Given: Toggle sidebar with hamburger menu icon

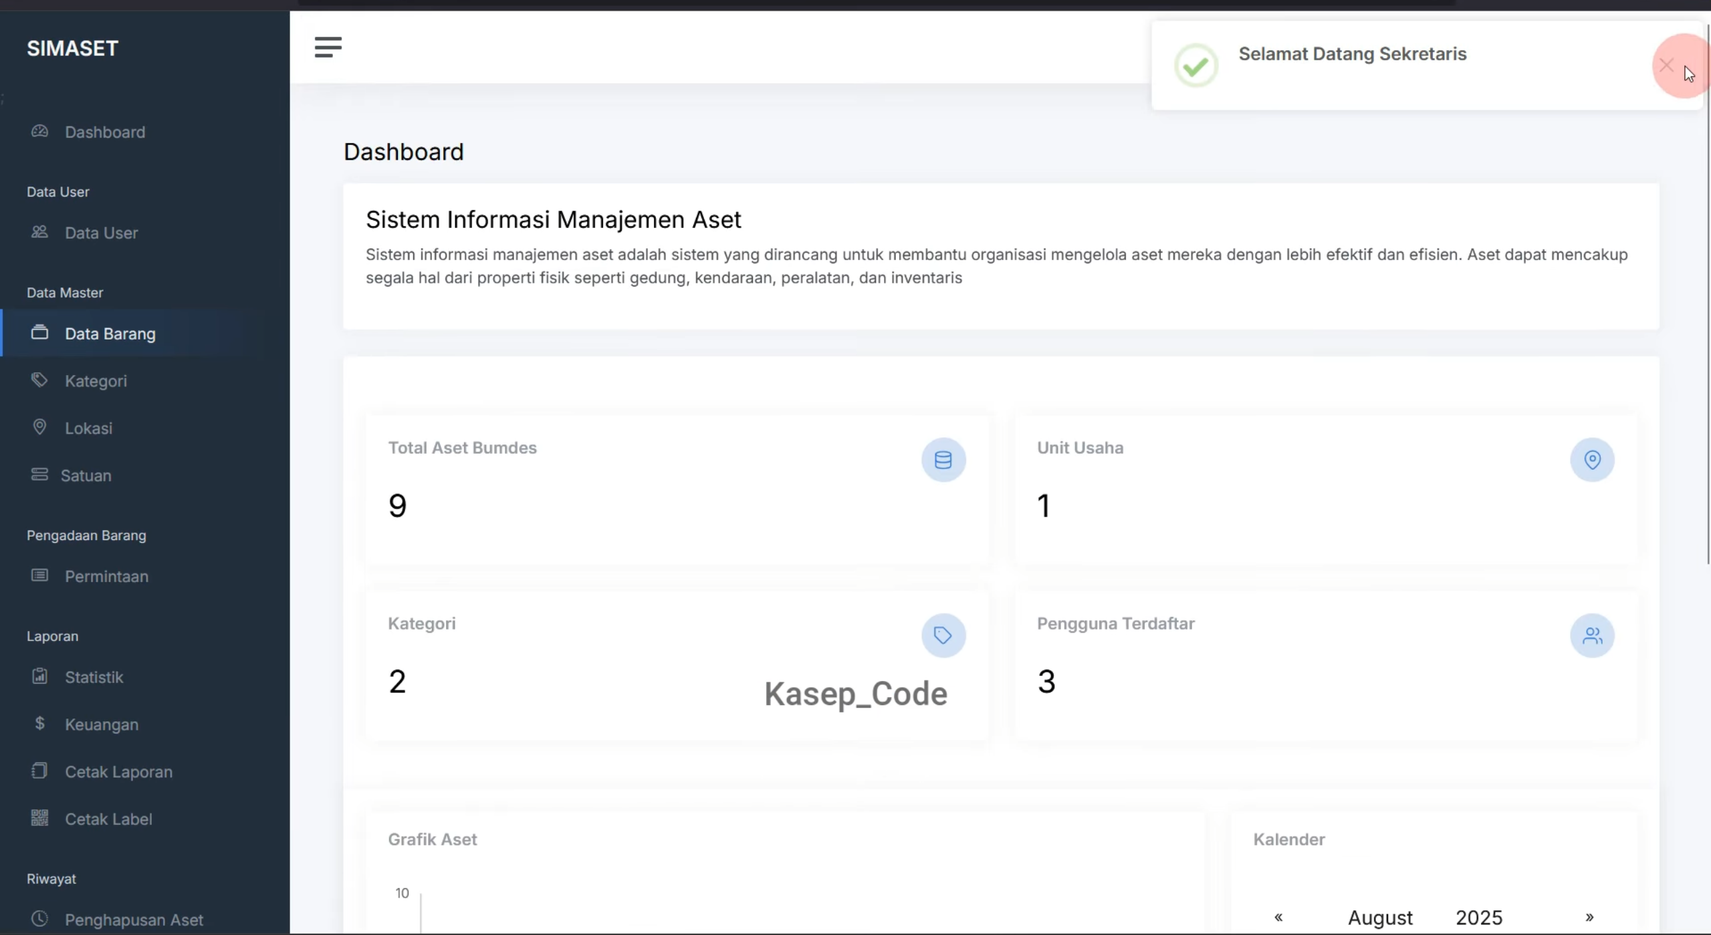Looking at the screenshot, I should pos(328,47).
